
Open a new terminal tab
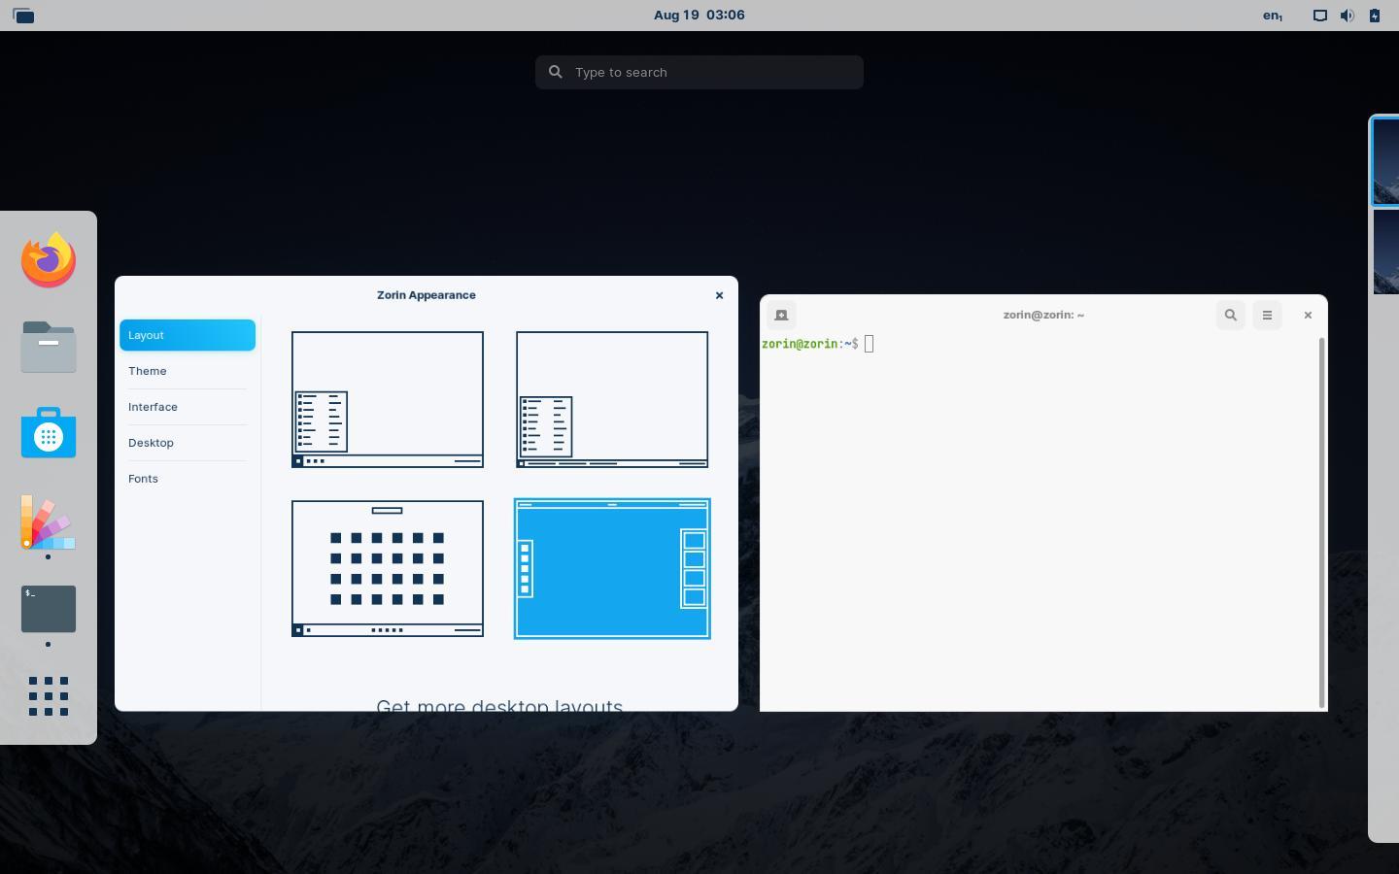click(781, 316)
